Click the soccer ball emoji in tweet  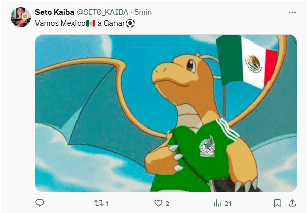130,23
